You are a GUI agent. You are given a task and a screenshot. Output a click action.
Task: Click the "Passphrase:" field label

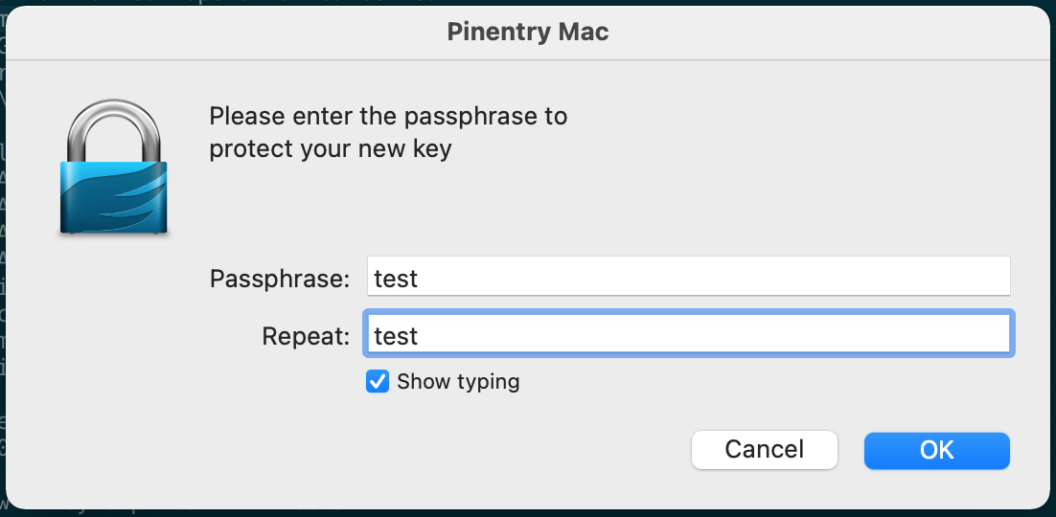280,280
